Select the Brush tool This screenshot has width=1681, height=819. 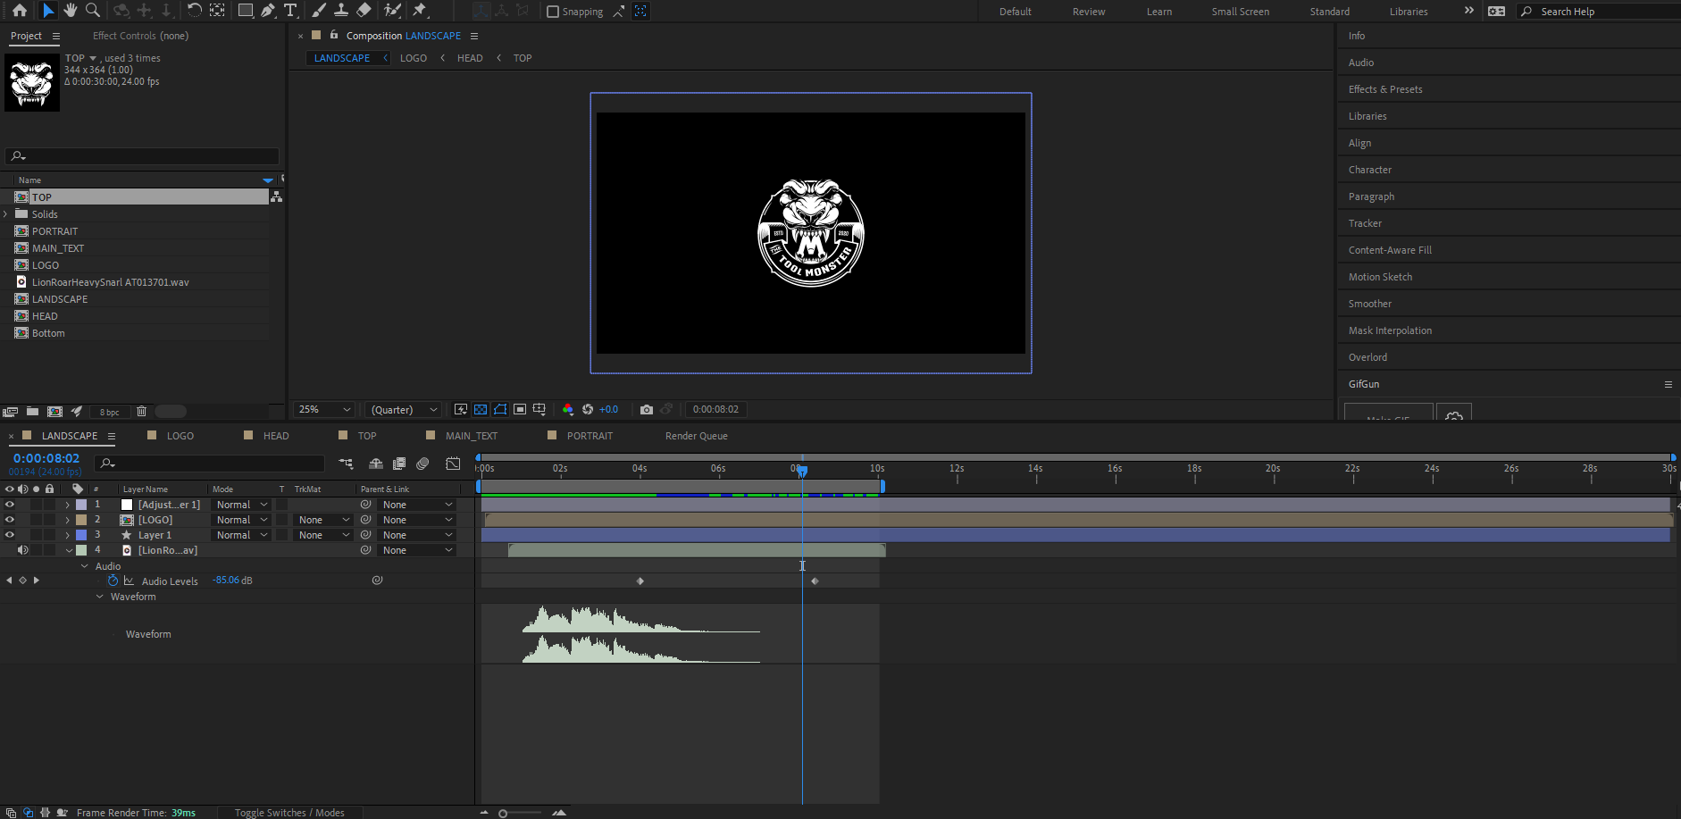tap(319, 11)
